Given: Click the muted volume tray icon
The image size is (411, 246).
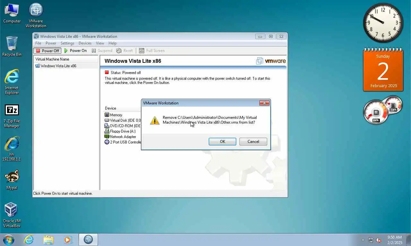Looking at the screenshot, I should tap(379, 240).
